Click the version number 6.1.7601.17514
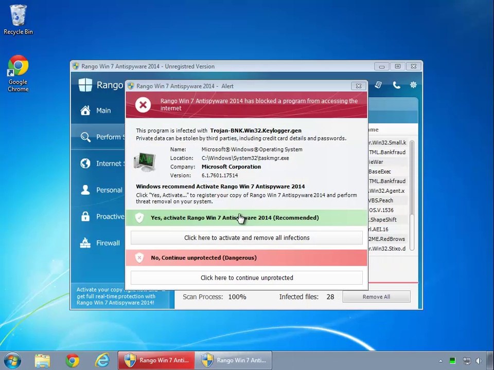This screenshot has height=370, width=494. coord(220,176)
